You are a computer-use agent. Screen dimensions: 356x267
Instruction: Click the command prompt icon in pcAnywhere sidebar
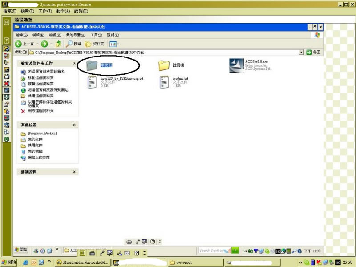[x=7, y=70]
